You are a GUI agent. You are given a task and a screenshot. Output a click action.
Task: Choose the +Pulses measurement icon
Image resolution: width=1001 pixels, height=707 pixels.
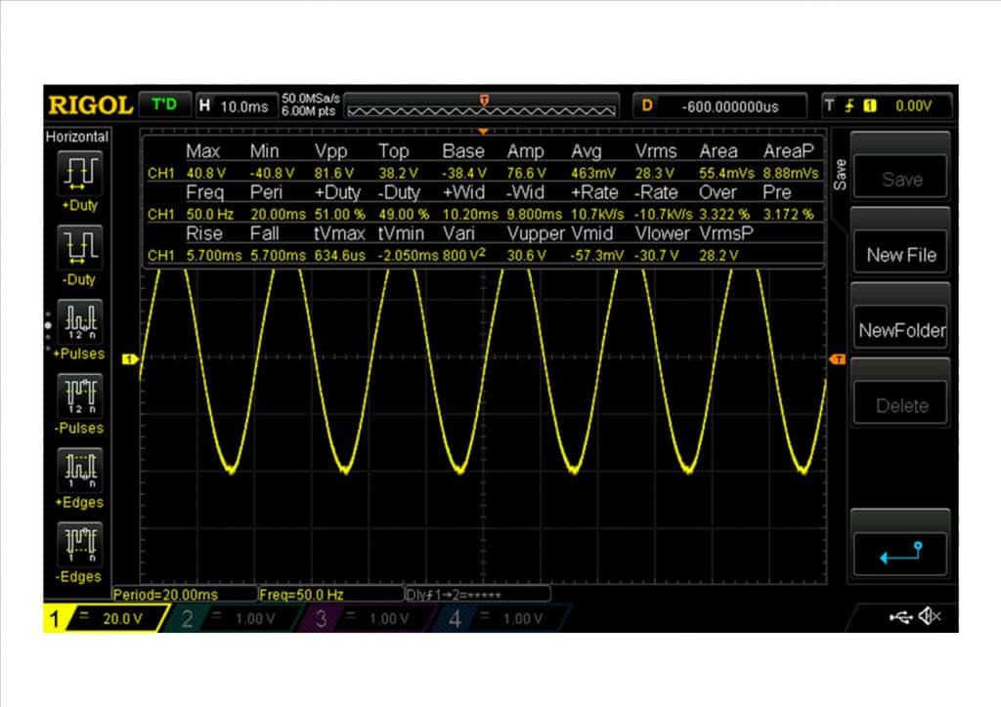[77, 321]
